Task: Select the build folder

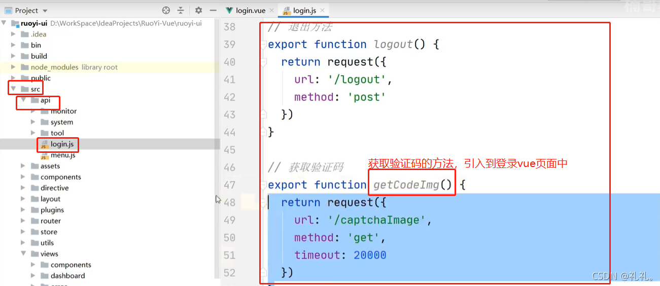Action: click(x=39, y=56)
